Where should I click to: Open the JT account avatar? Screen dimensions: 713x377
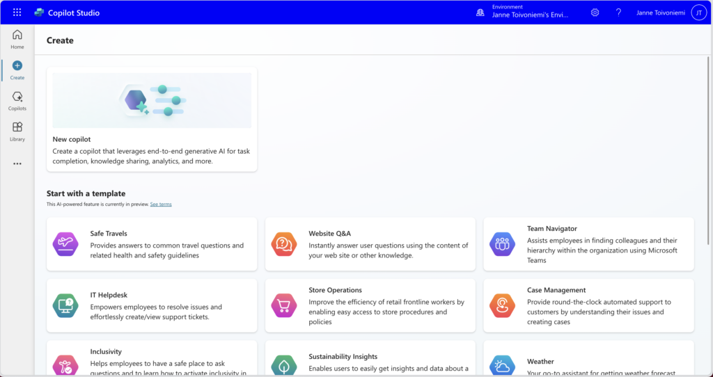tap(698, 13)
